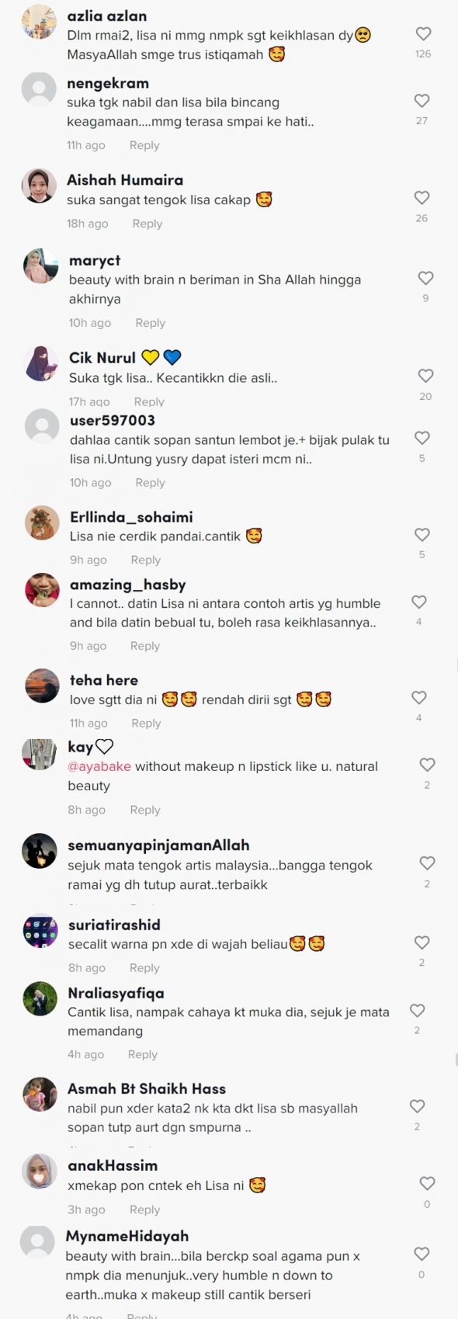Viewport: 458px width, 1319px height.
Task: Tap heart on nengekram's comment
Action: (422, 101)
